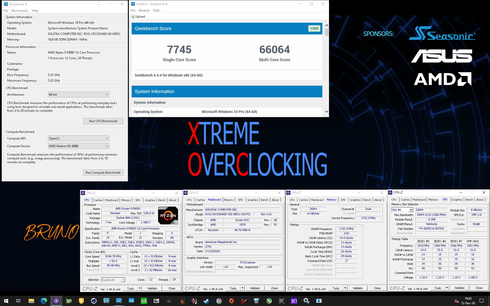Open Task View from the taskbar
This screenshot has width=490, height=306.
pos(18,301)
